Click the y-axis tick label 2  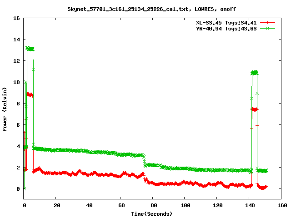18,168
